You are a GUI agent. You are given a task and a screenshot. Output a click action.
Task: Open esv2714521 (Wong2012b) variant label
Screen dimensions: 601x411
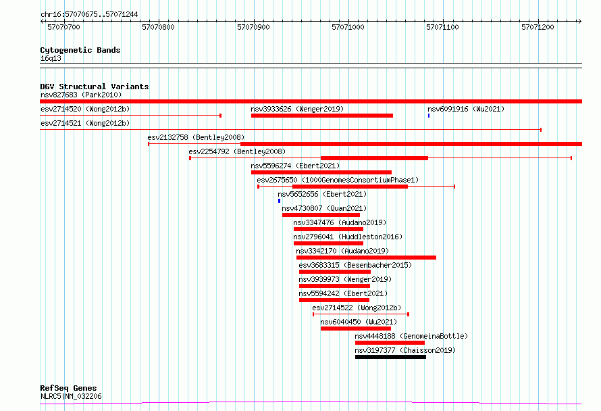coord(85,123)
